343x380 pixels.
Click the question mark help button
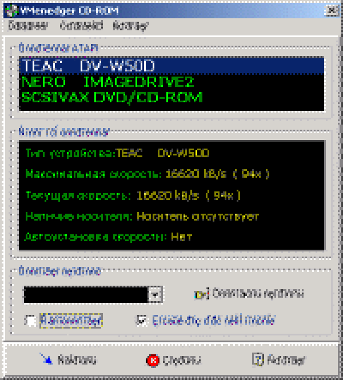click(278, 359)
